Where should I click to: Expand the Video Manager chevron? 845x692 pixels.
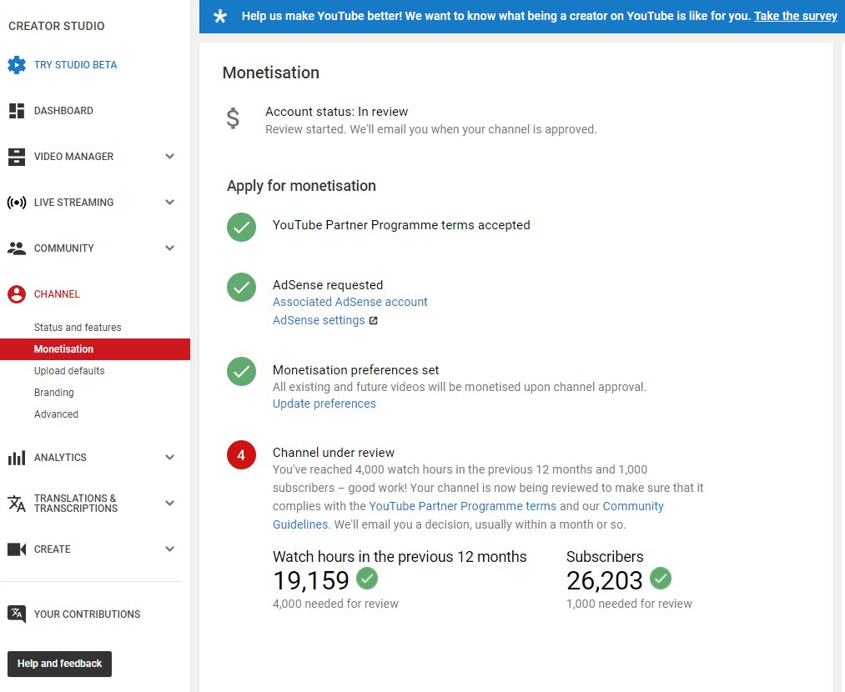(170, 157)
